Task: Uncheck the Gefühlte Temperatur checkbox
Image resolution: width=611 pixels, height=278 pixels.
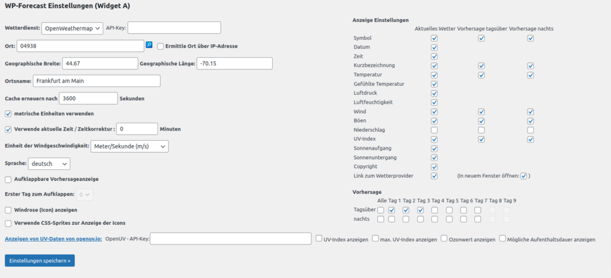Action: (x=434, y=84)
